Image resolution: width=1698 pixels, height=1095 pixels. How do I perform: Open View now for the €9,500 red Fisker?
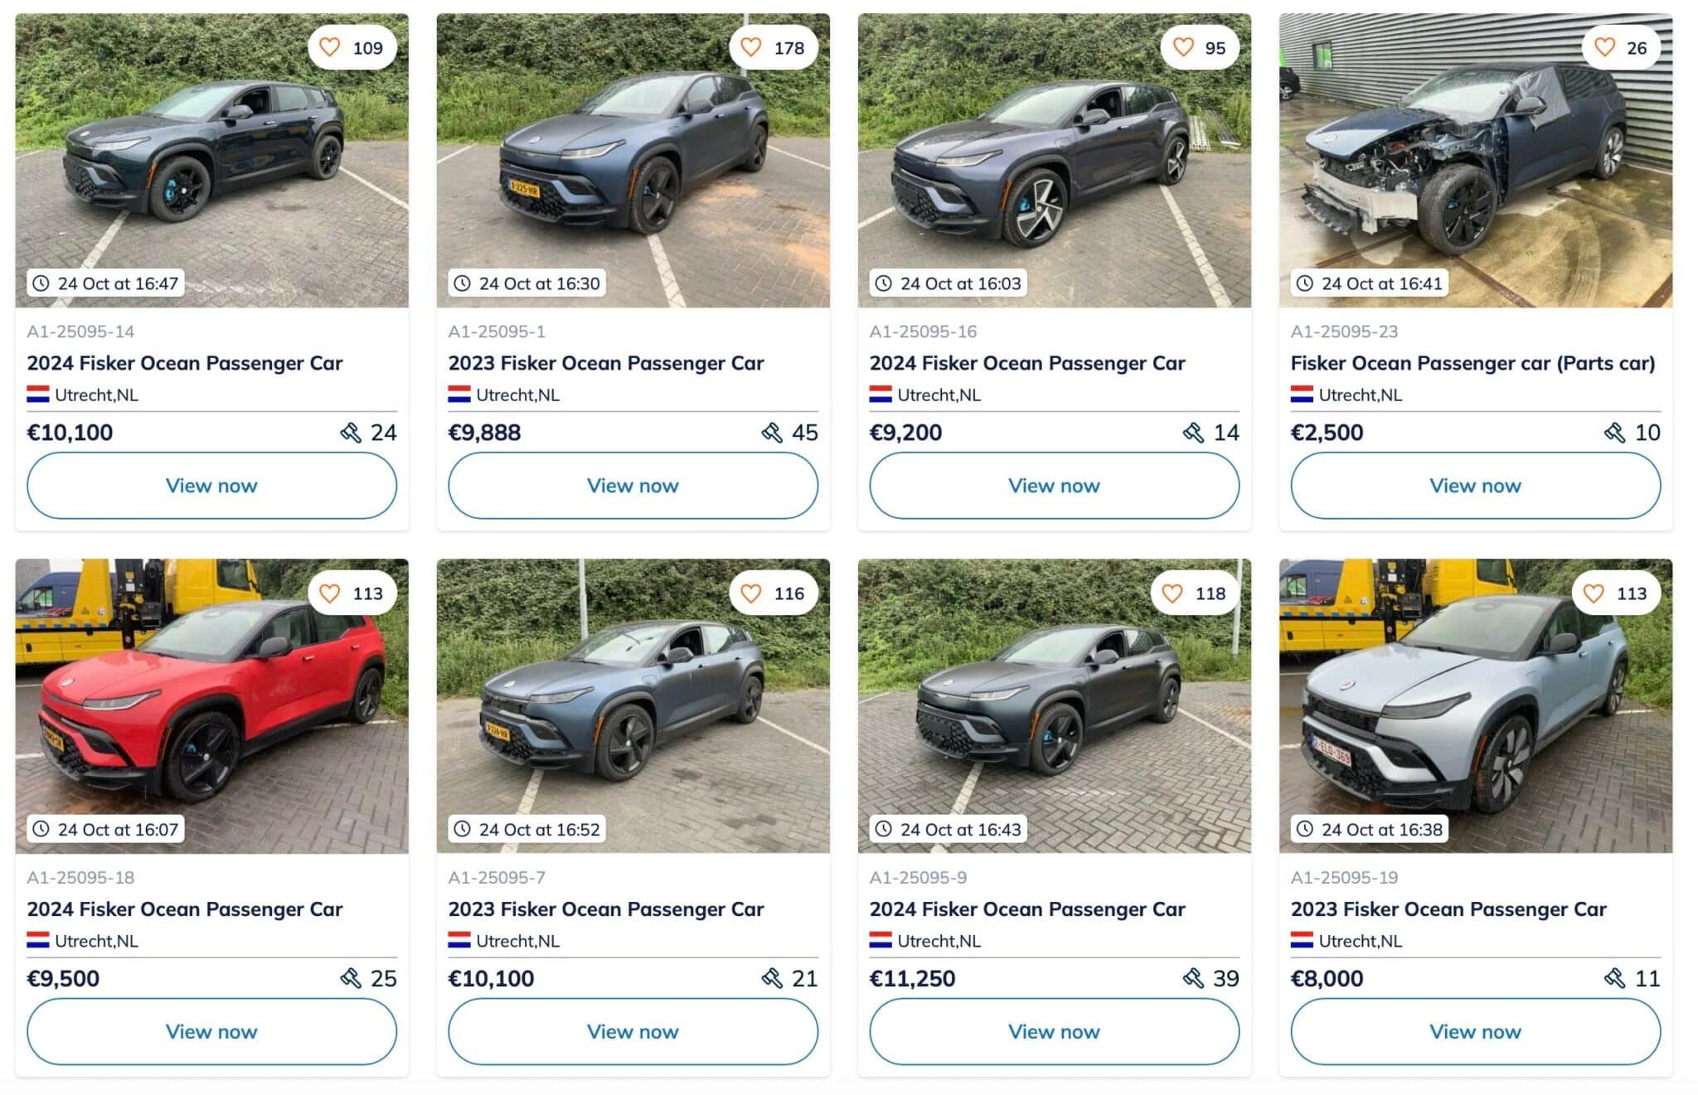211,1032
